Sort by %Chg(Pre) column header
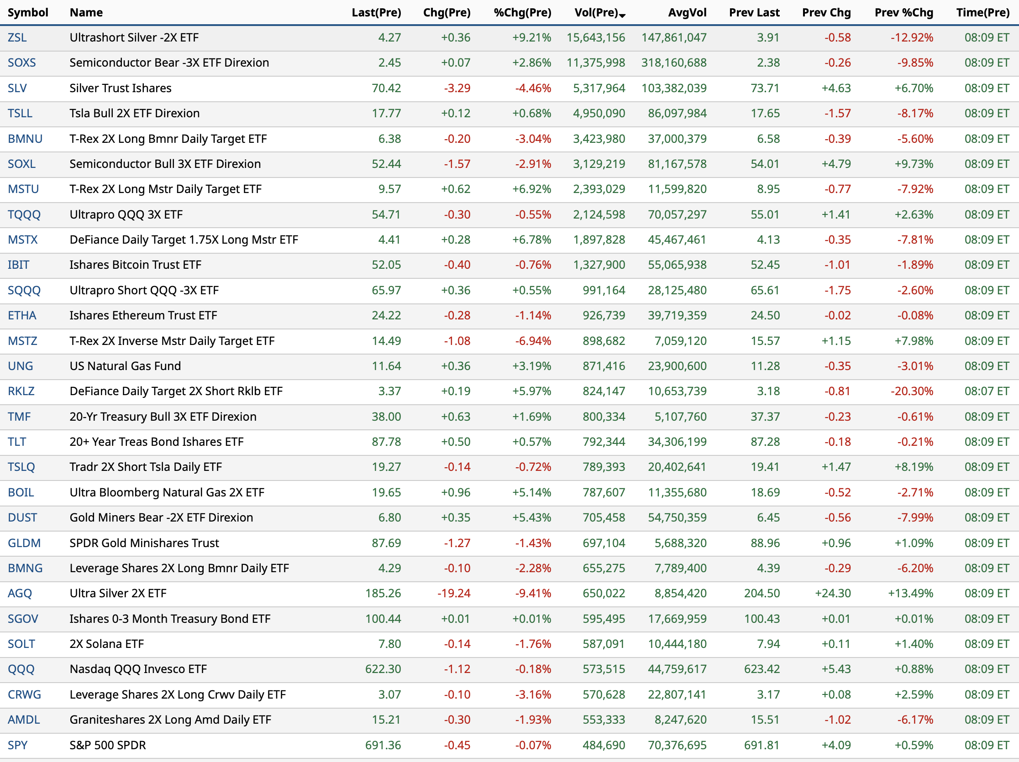 pyautogui.click(x=522, y=12)
